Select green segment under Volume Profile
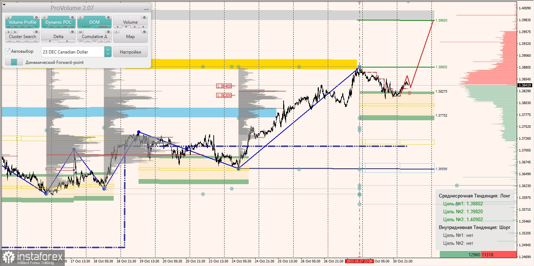The image size is (534, 266). (x=36, y=27)
